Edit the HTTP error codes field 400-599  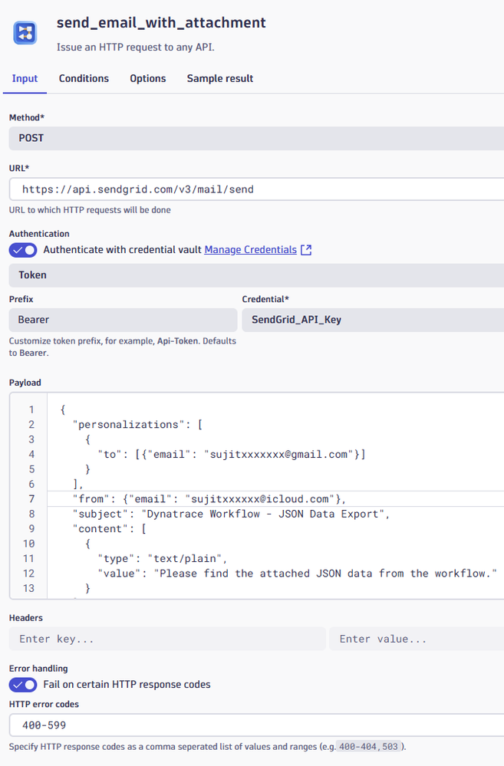[x=256, y=725]
